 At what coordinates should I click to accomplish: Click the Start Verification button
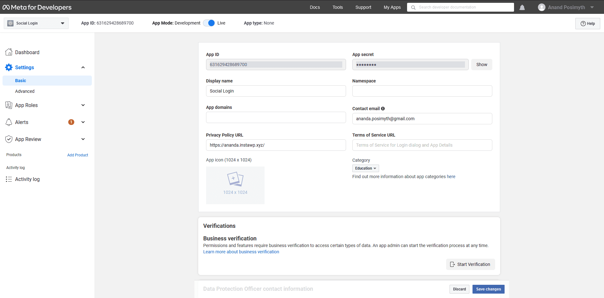point(470,264)
